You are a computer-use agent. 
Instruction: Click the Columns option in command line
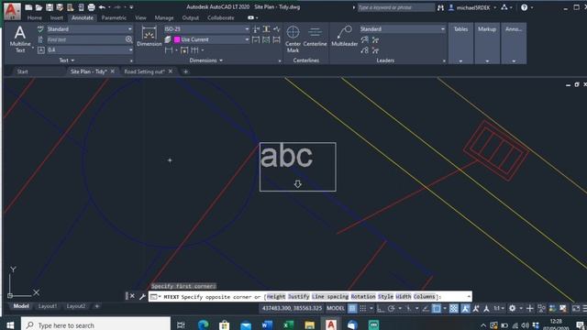[x=425, y=296]
